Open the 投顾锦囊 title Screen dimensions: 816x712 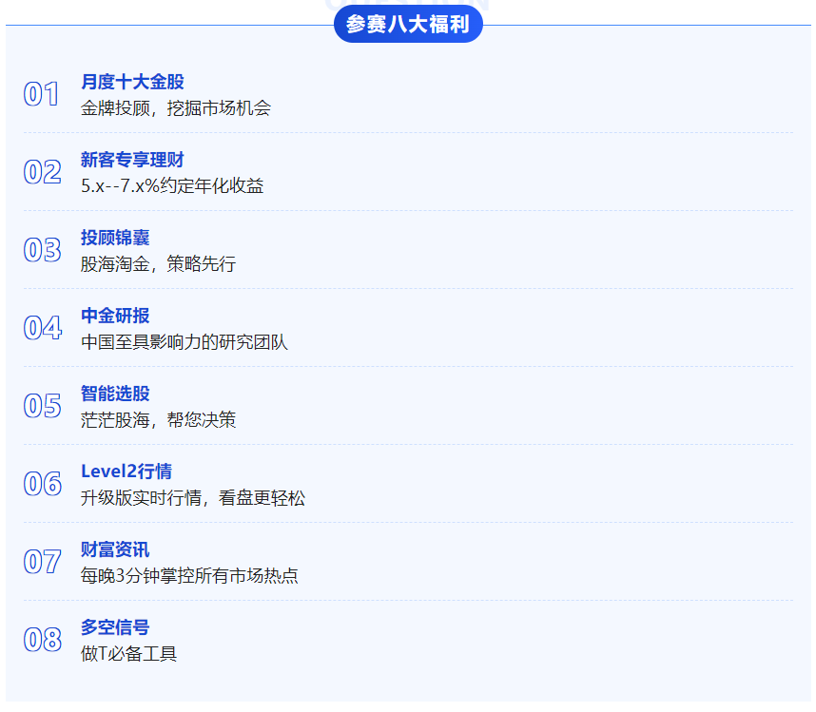click(115, 239)
